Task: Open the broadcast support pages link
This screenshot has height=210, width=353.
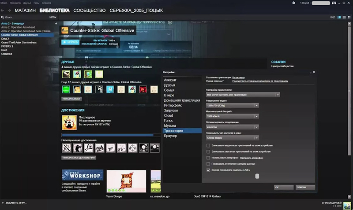Action: (260, 81)
